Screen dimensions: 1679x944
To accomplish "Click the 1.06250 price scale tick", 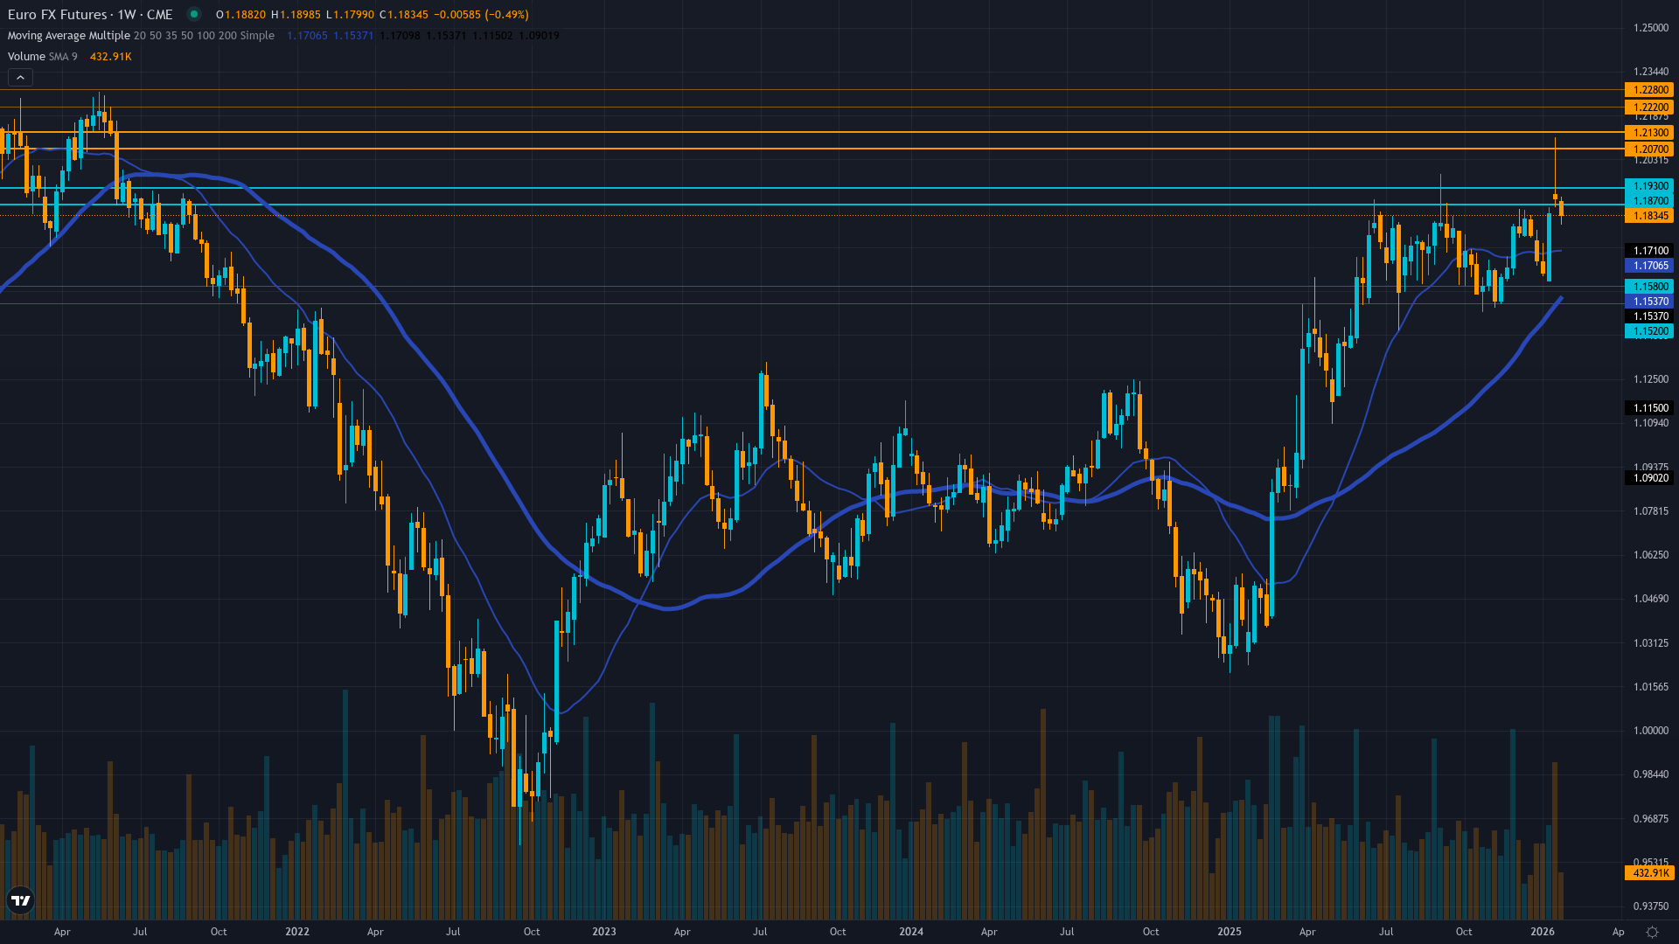I will coord(1651,555).
